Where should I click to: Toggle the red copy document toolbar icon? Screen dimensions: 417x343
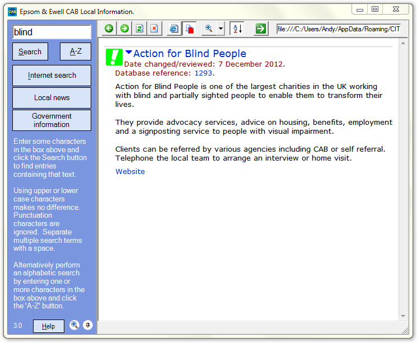pos(189,29)
